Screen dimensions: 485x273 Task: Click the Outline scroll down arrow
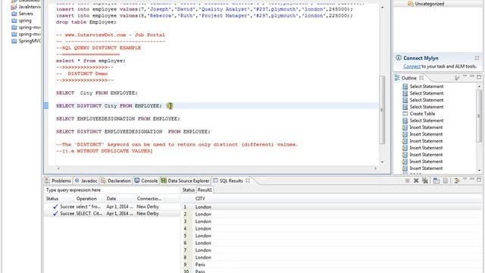click(x=479, y=170)
